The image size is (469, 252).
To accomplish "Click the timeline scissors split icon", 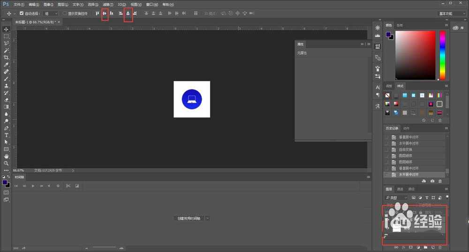I will point(68,186).
